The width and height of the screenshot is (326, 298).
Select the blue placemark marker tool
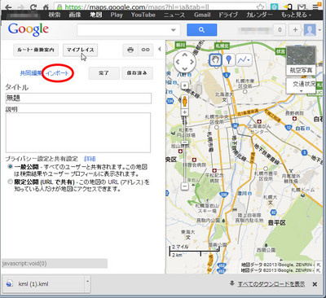pos(229,59)
